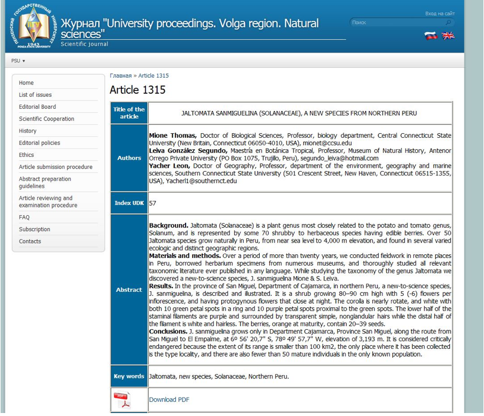Open the Home menu item
The width and height of the screenshot is (484, 416).
click(26, 83)
